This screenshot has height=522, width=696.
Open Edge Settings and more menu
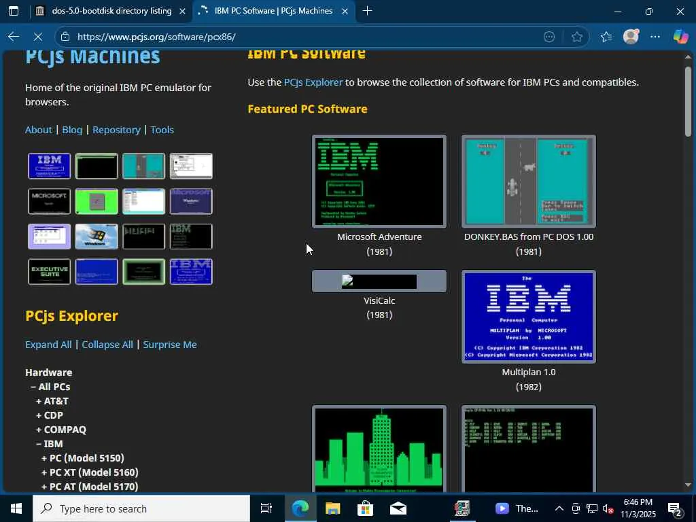click(x=655, y=37)
